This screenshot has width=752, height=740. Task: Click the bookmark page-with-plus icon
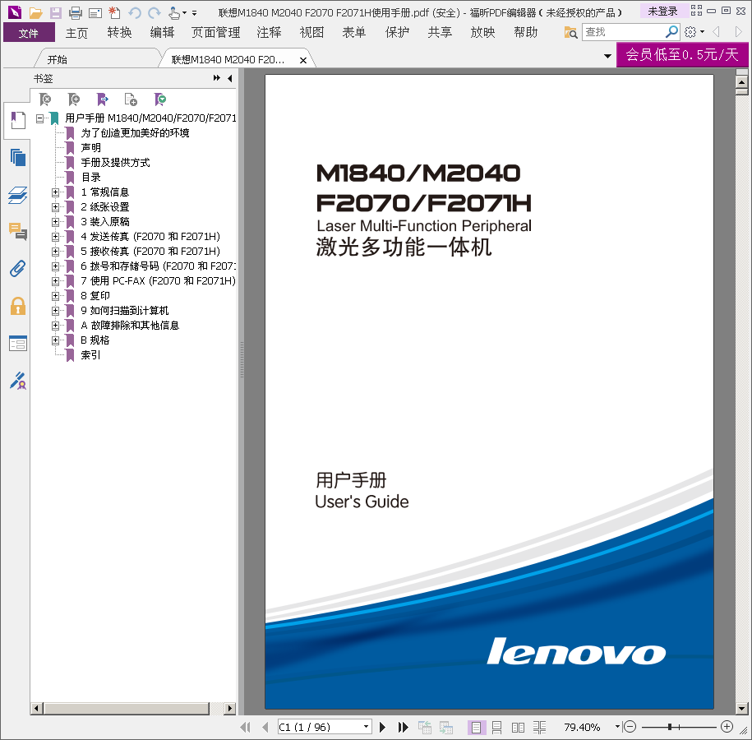131,99
